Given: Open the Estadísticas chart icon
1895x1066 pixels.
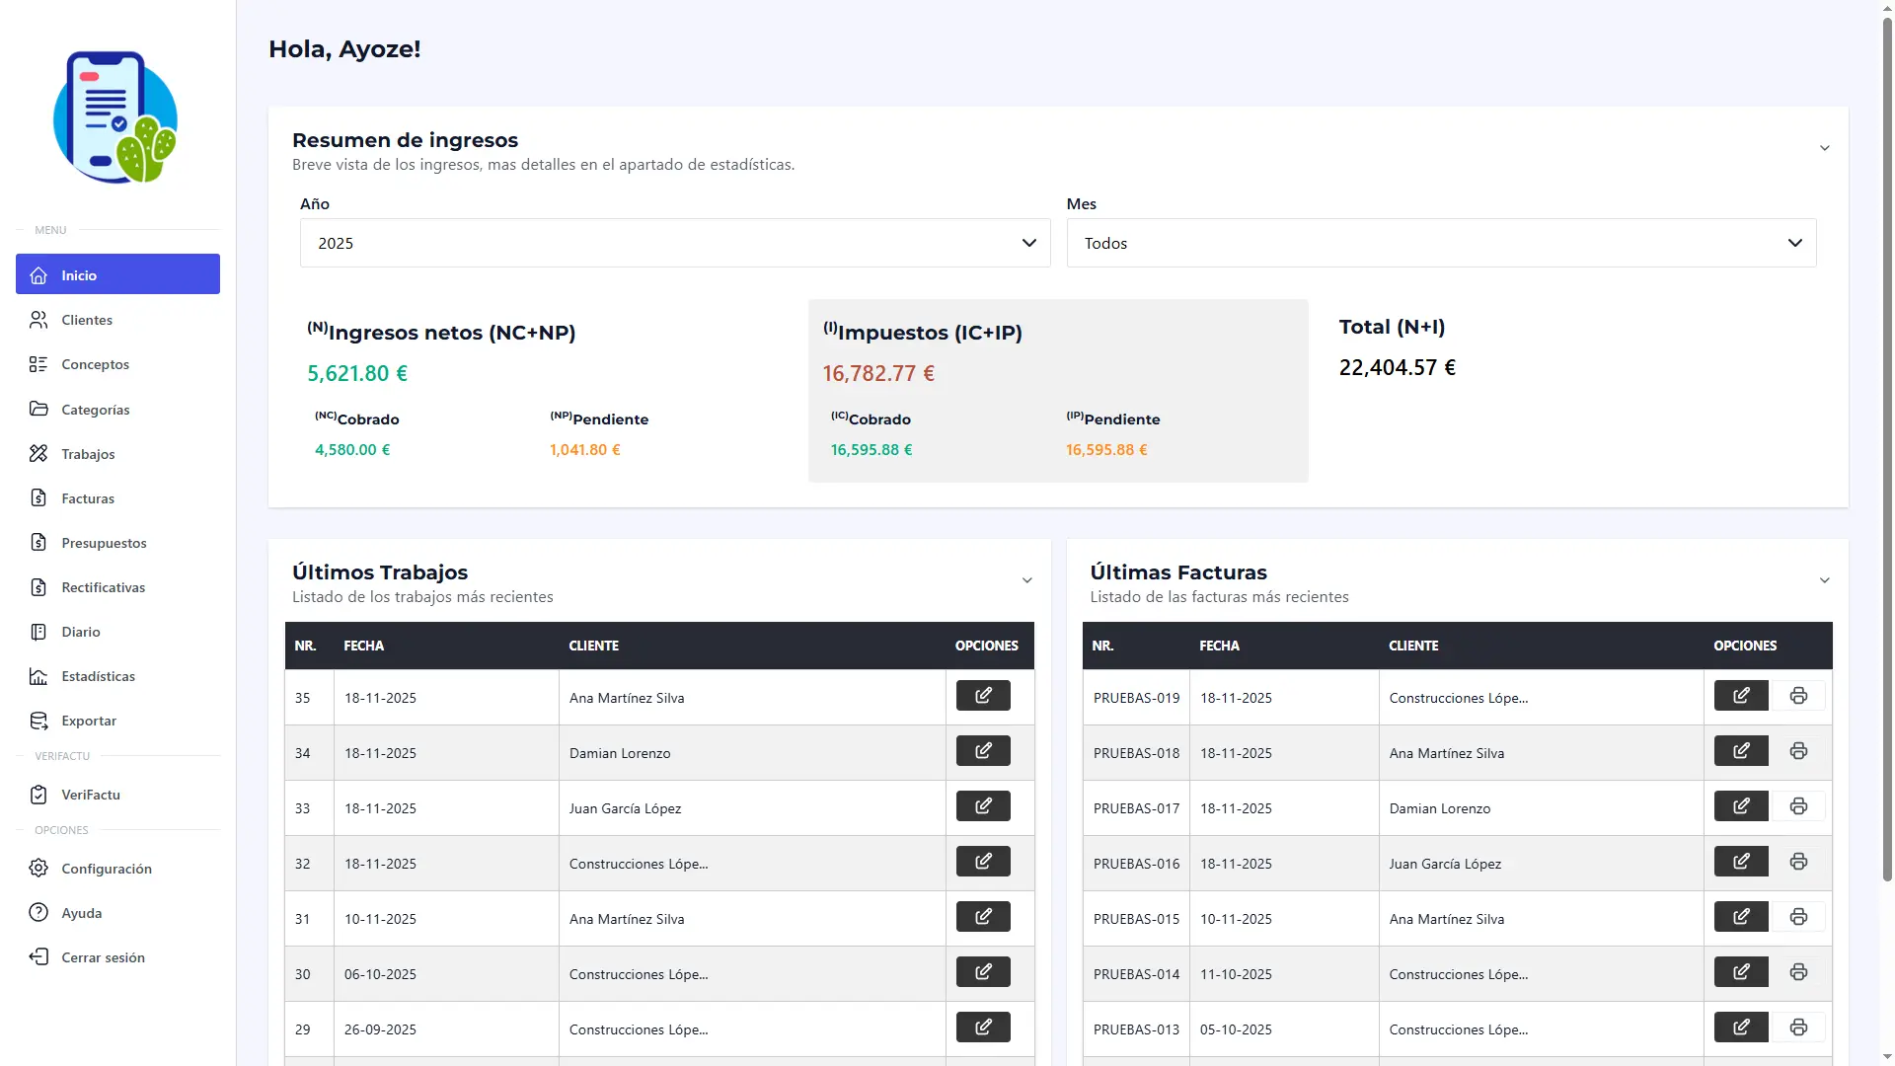Looking at the screenshot, I should click(38, 676).
